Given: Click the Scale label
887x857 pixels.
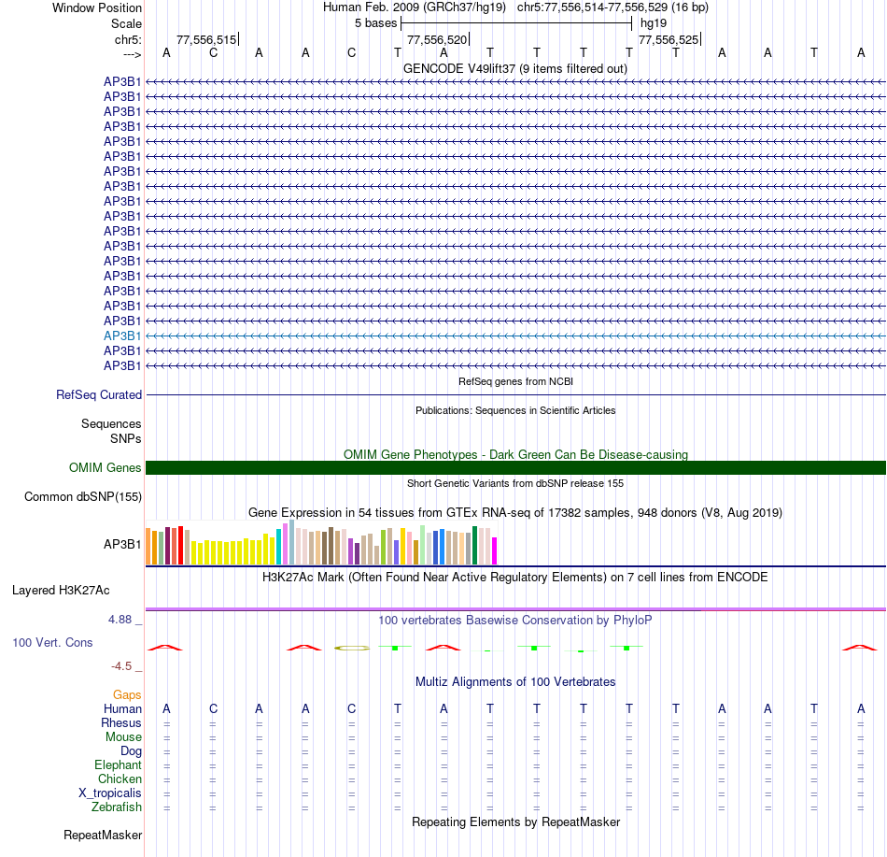Looking at the screenshot, I should pos(126,23).
